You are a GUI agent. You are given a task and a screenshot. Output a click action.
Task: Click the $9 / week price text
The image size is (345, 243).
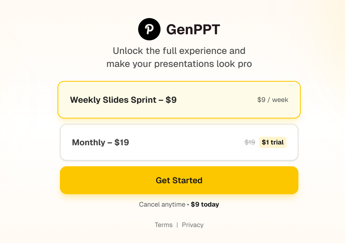tap(272, 100)
